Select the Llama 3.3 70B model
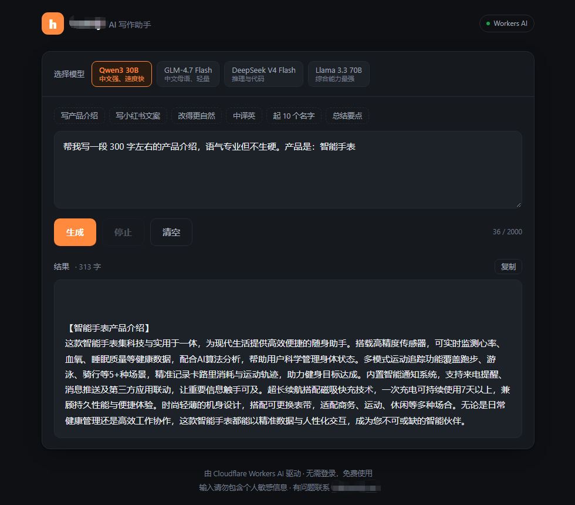The height and width of the screenshot is (505, 575). tap(339, 74)
